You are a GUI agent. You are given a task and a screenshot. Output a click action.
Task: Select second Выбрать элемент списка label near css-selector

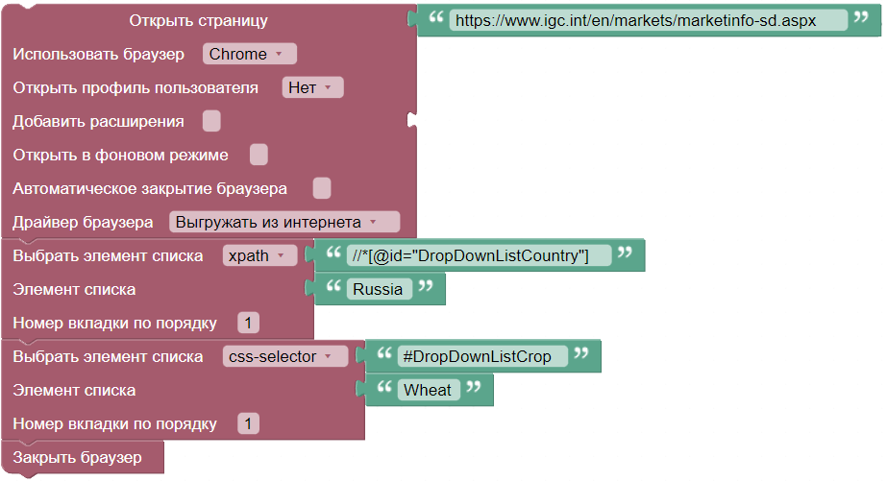(108, 356)
